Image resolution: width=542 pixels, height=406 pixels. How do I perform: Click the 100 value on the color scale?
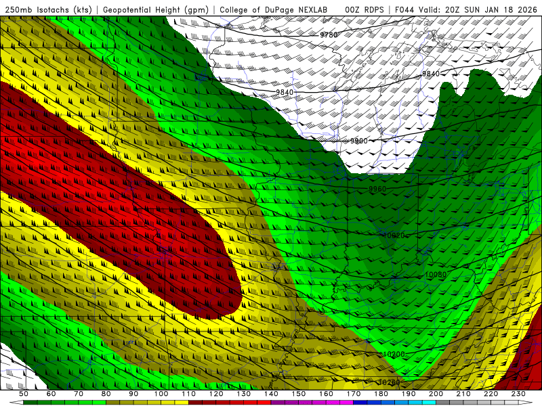click(161, 394)
